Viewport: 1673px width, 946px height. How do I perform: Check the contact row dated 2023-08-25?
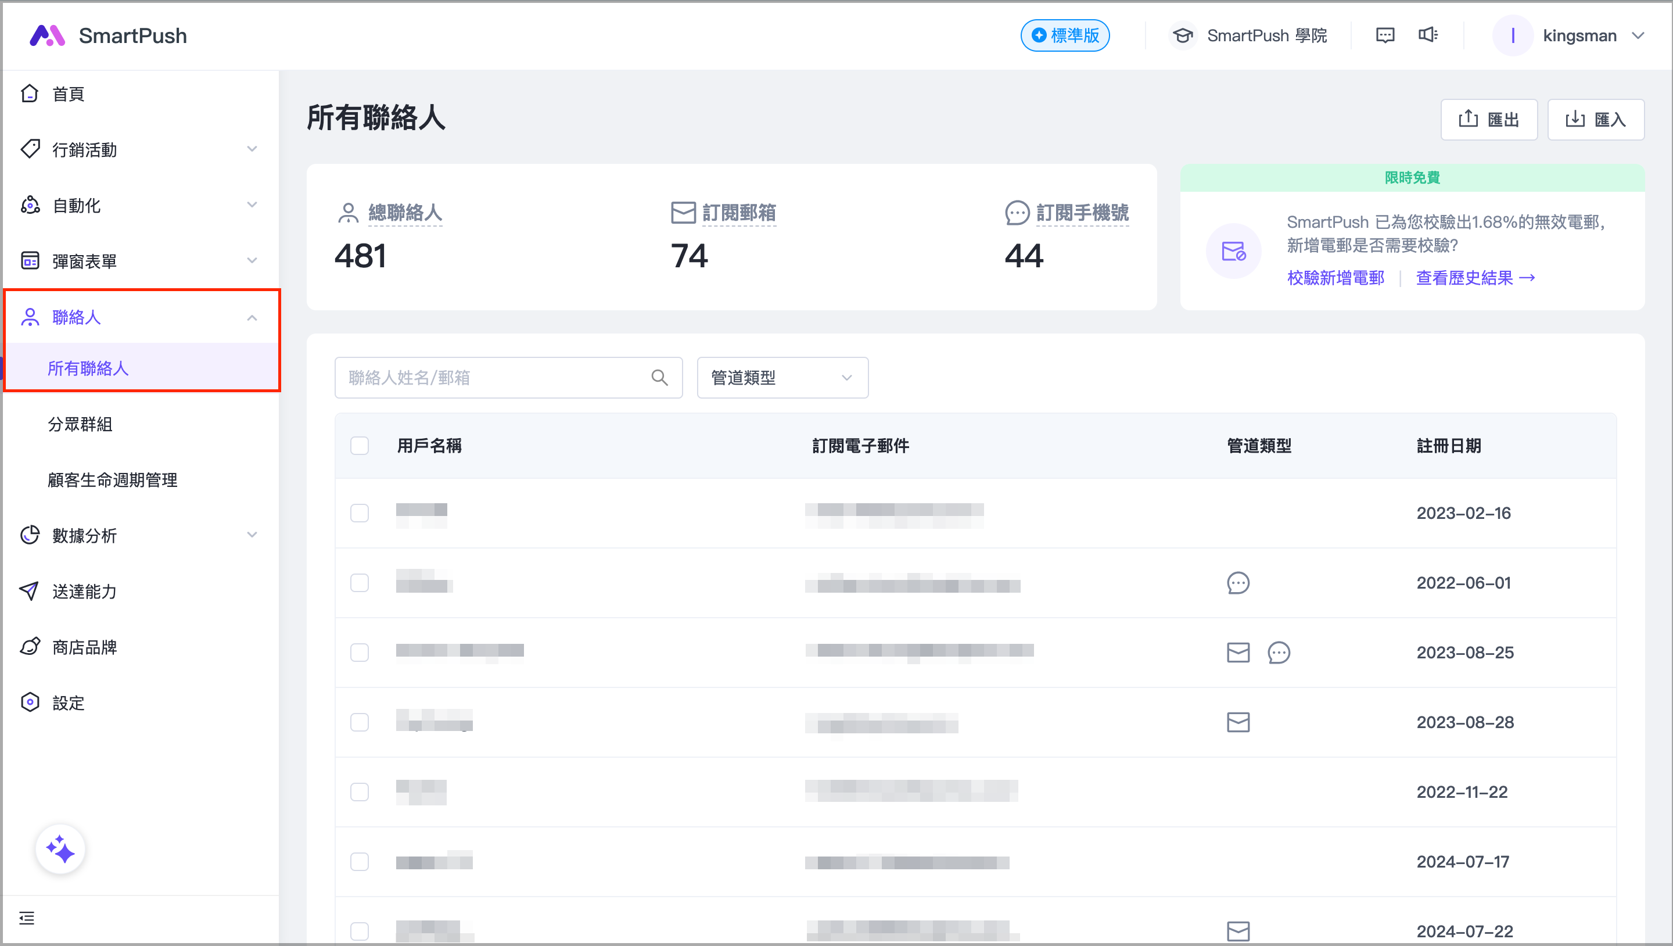tap(359, 653)
